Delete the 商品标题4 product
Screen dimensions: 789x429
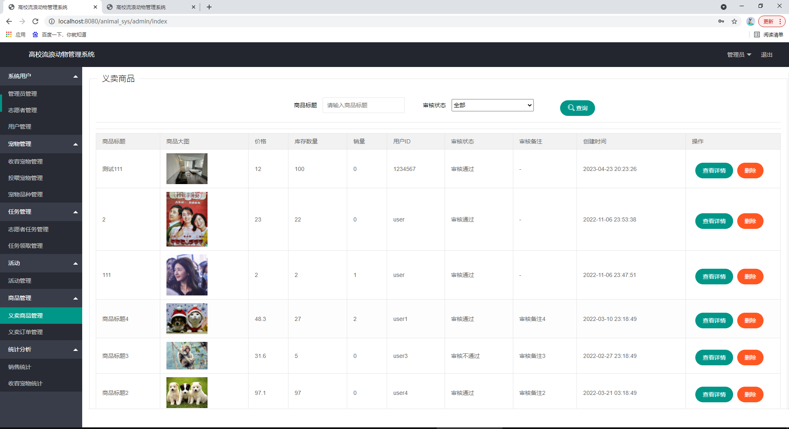[750, 321]
